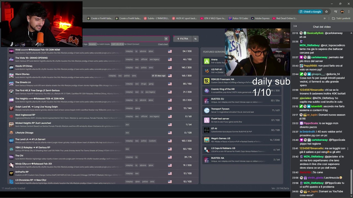Select the LS Cops & Robbers icon

pos(207,150)
